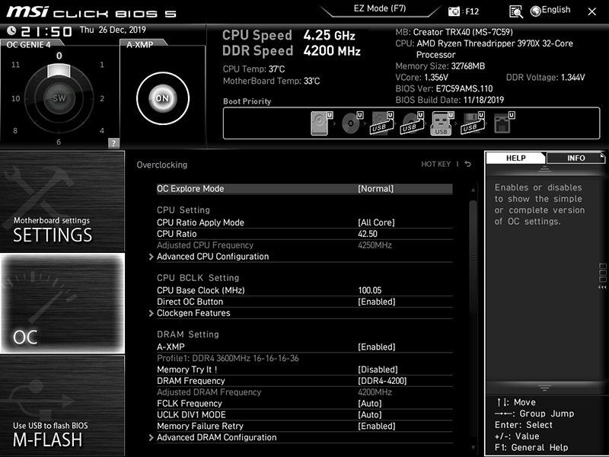Viewport: 609px width, 457px height.
Task: Click scrollbar down arrow in settings list
Action: click(x=473, y=448)
